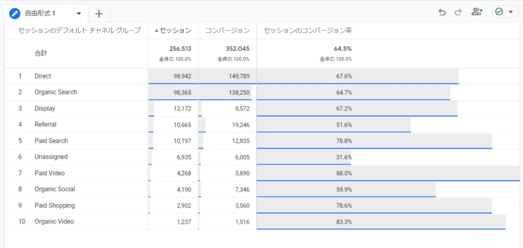The height and width of the screenshot is (248, 523).
Task: Click the Organic Search conversions cell 138,250
Action: 239,92
